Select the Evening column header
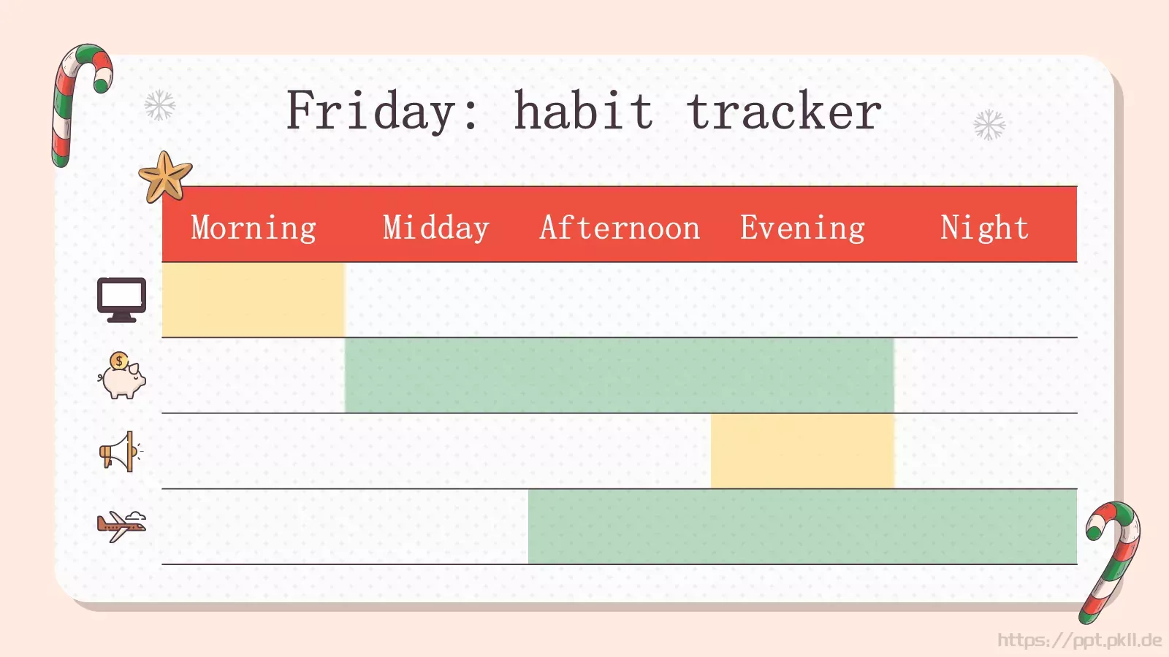 pyautogui.click(x=802, y=227)
